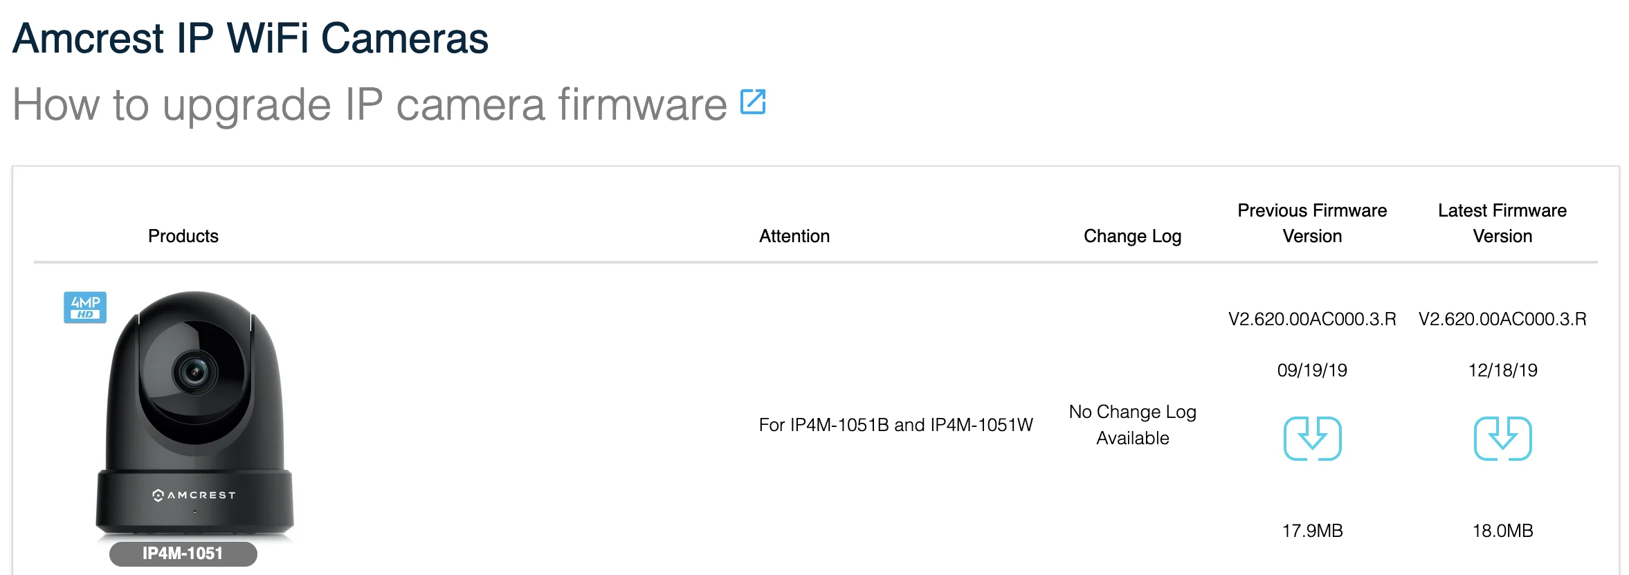Click the Previous Firmware Version header
The width and height of the screenshot is (1629, 575).
(x=1311, y=223)
